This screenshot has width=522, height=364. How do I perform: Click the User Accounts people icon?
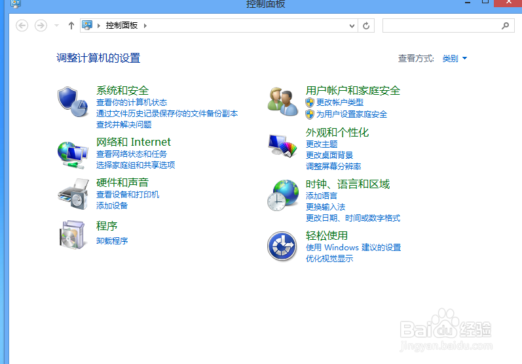(x=283, y=102)
